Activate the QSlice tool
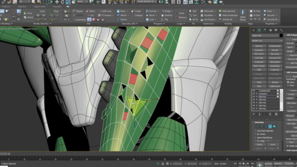This screenshot has height=167, width=297. [90, 11]
